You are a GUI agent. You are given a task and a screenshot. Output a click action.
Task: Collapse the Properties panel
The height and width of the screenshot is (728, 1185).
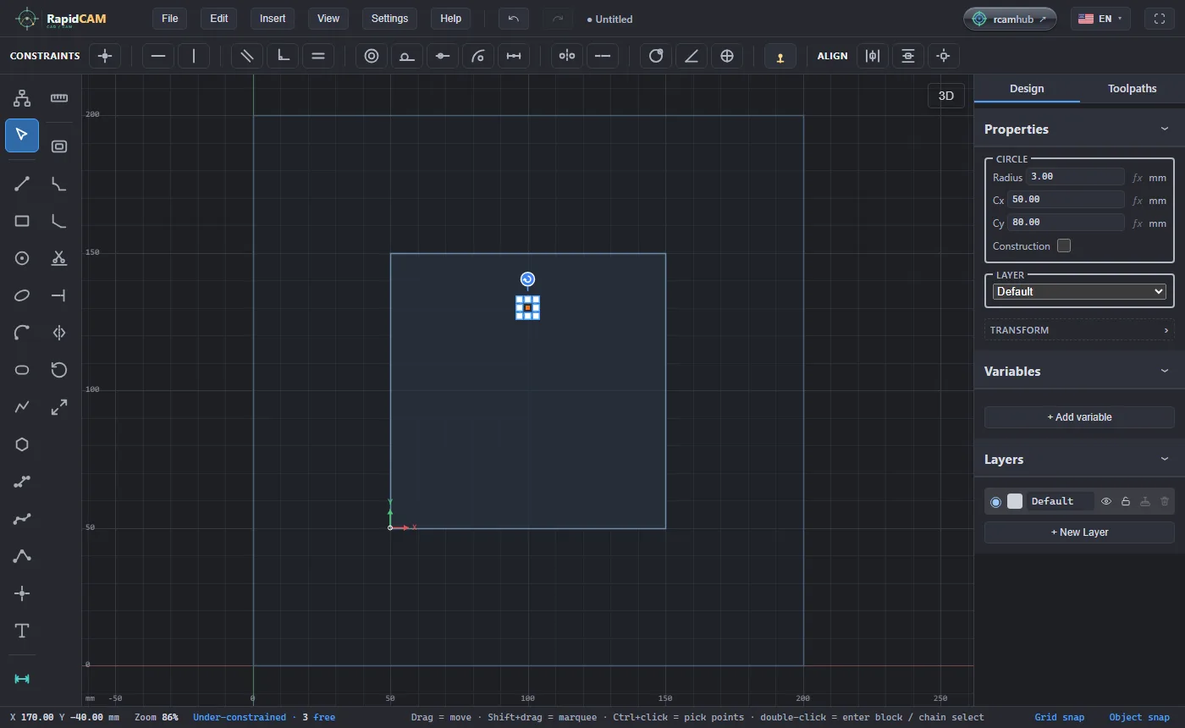coord(1165,129)
